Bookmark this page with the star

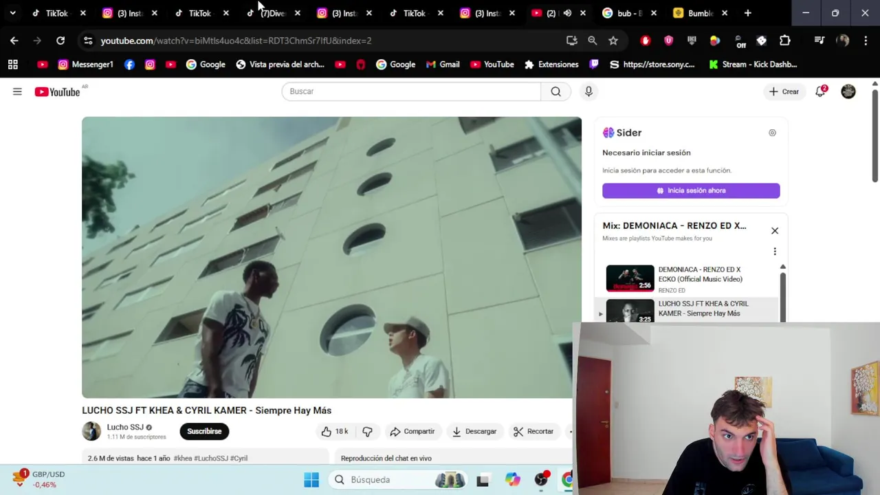point(613,41)
